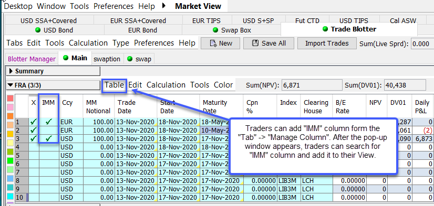
Task: Click the 100.00 notional cell in row 3
Action: point(99,138)
